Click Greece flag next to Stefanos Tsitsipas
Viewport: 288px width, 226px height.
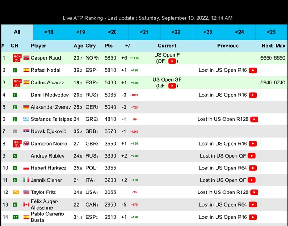coord(26,119)
